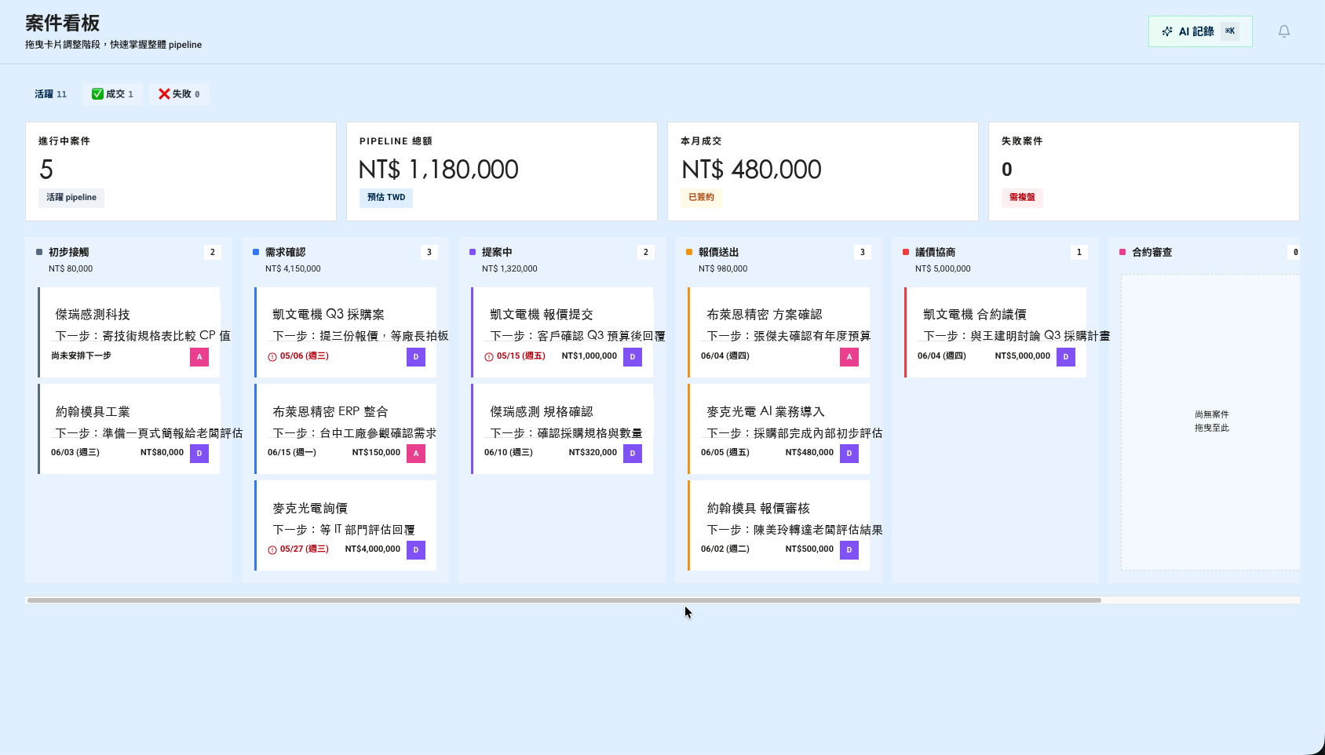Screen dimensions: 1325x755
Task: Click overdue clock icon beside 05/06 (週三)
Action: coord(272,357)
